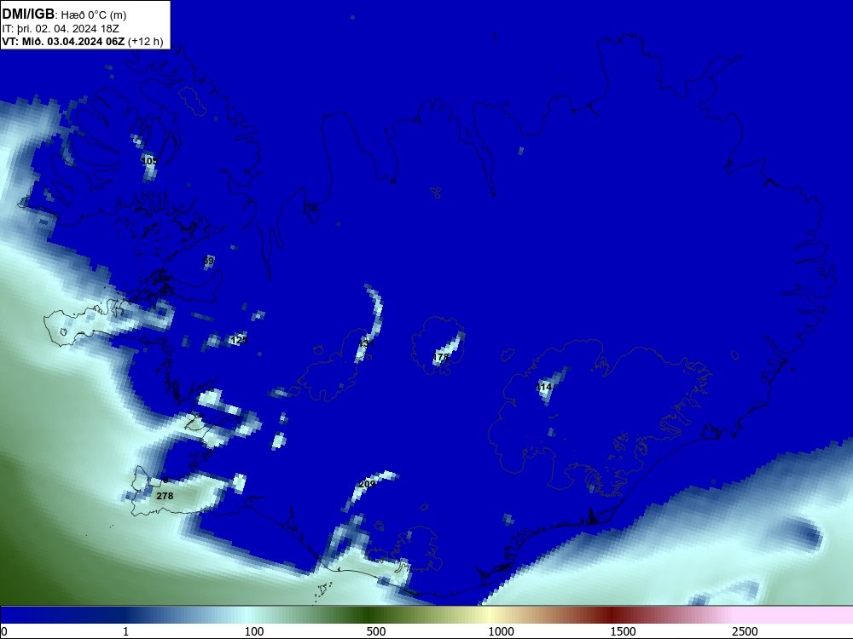Screen dimensions: 853x639
Task: Click the 178 value on the map
Action: tap(441, 357)
